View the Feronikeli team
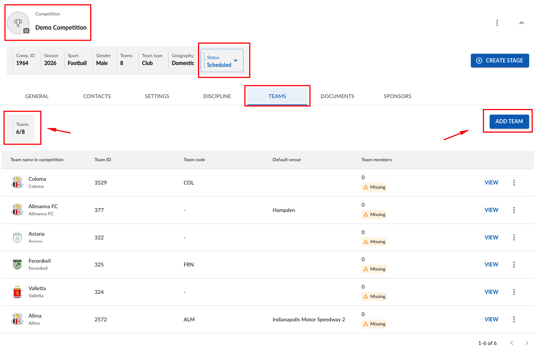 (x=492, y=265)
